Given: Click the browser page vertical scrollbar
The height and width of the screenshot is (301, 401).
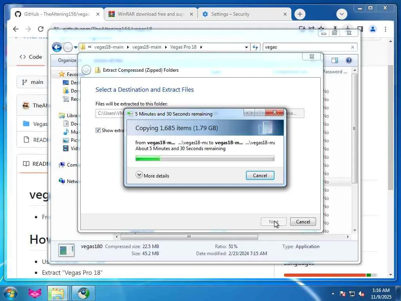Looking at the screenshot, I should pos(390,128).
